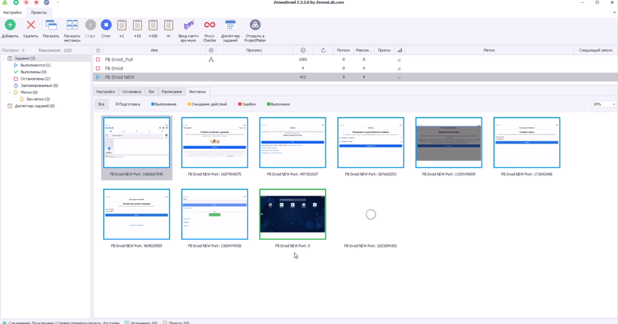Screen dimensions: 618x324
Task: Open the Настройки menu tab
Action: 12,13
